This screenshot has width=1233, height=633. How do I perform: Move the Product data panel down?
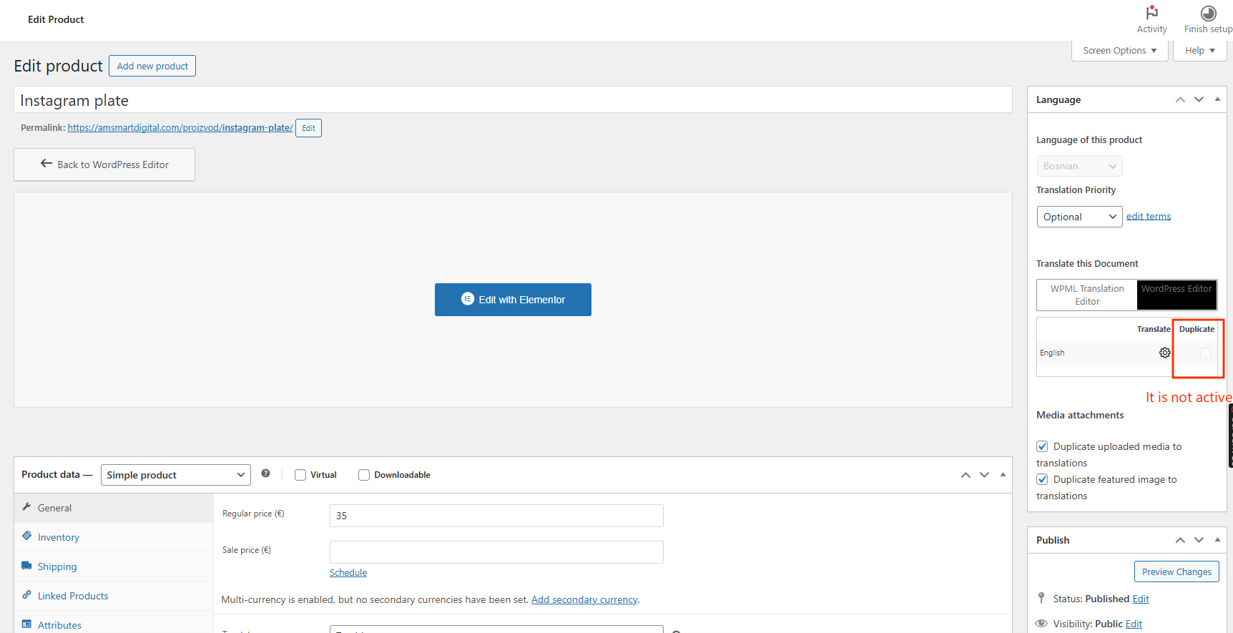pos(984,475)
